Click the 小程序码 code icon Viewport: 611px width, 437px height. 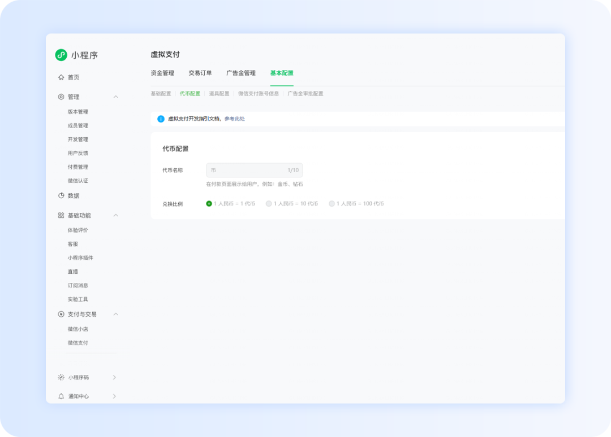click(x=61, y=378)
